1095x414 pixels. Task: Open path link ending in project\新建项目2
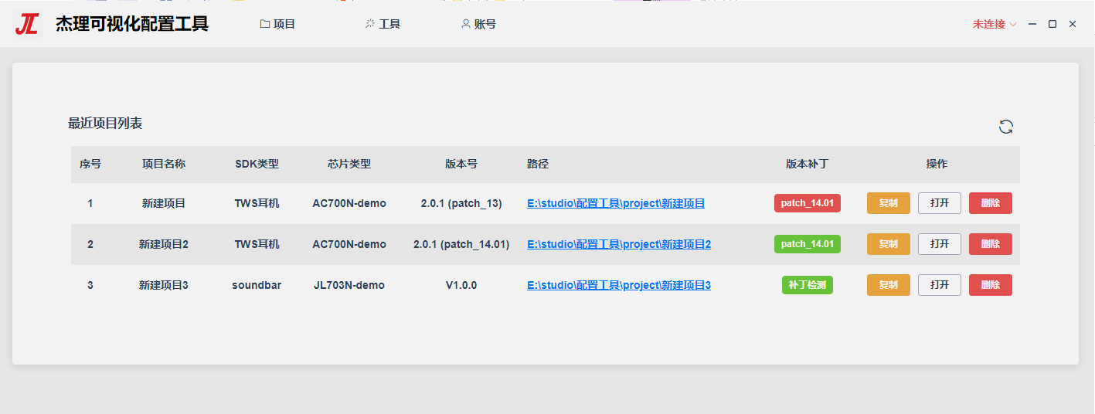click(x=619, y=244)
